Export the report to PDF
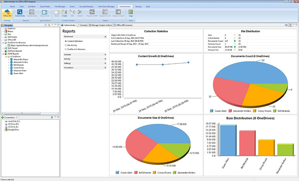This screenshot has height=181, width=299. [92, 13]
